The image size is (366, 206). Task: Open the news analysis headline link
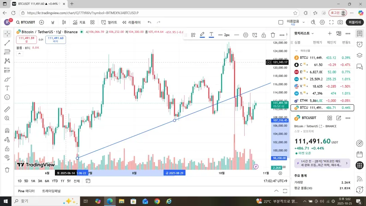pos(322,163)
